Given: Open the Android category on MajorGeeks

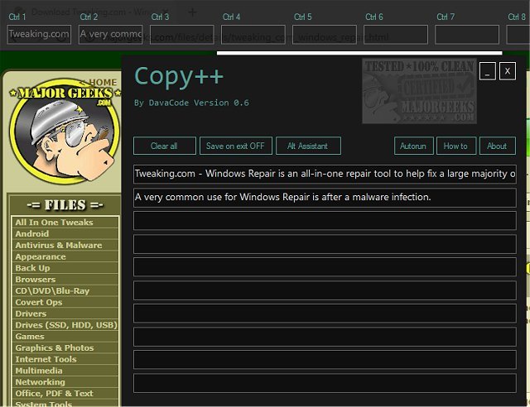Looking at the screenshot, I should point(65,234).
